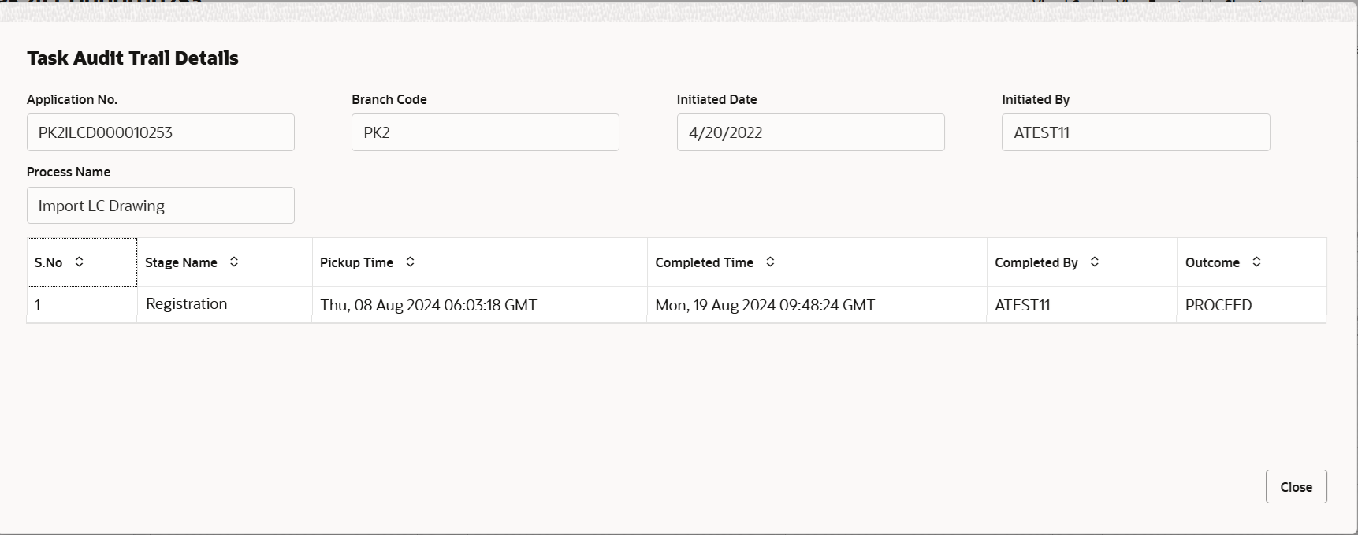
Task: Close the Task Audit Trail dialog
Action: pos(1296,486)
